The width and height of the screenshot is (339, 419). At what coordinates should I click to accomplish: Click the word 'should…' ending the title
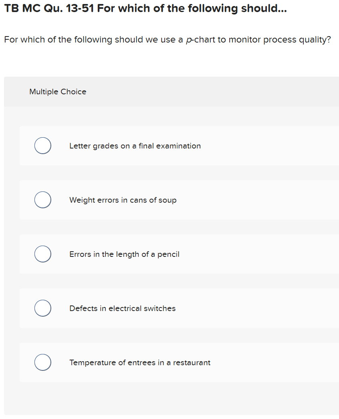[x=264, y=9]
